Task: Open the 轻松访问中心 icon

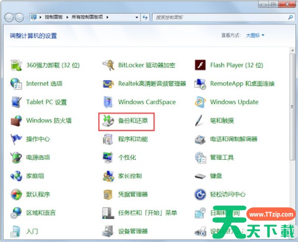Action: pos(200,194)
